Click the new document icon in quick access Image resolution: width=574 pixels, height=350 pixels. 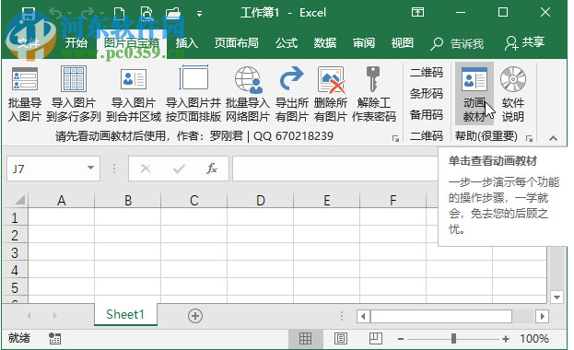tap(119, 14)
